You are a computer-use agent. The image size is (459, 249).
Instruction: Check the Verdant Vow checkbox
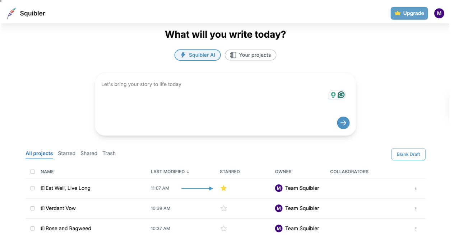[x=33, y=208]
